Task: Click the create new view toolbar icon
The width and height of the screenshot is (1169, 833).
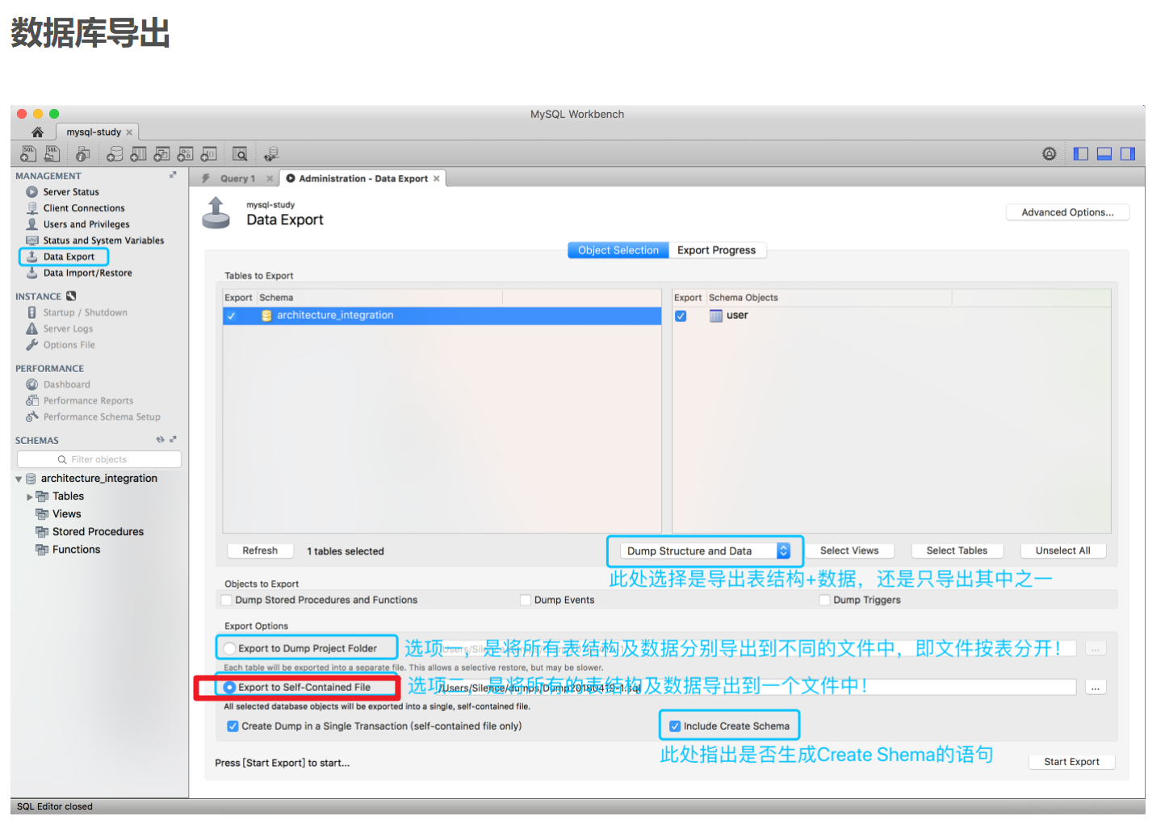Action: click(x=162, y=153)
